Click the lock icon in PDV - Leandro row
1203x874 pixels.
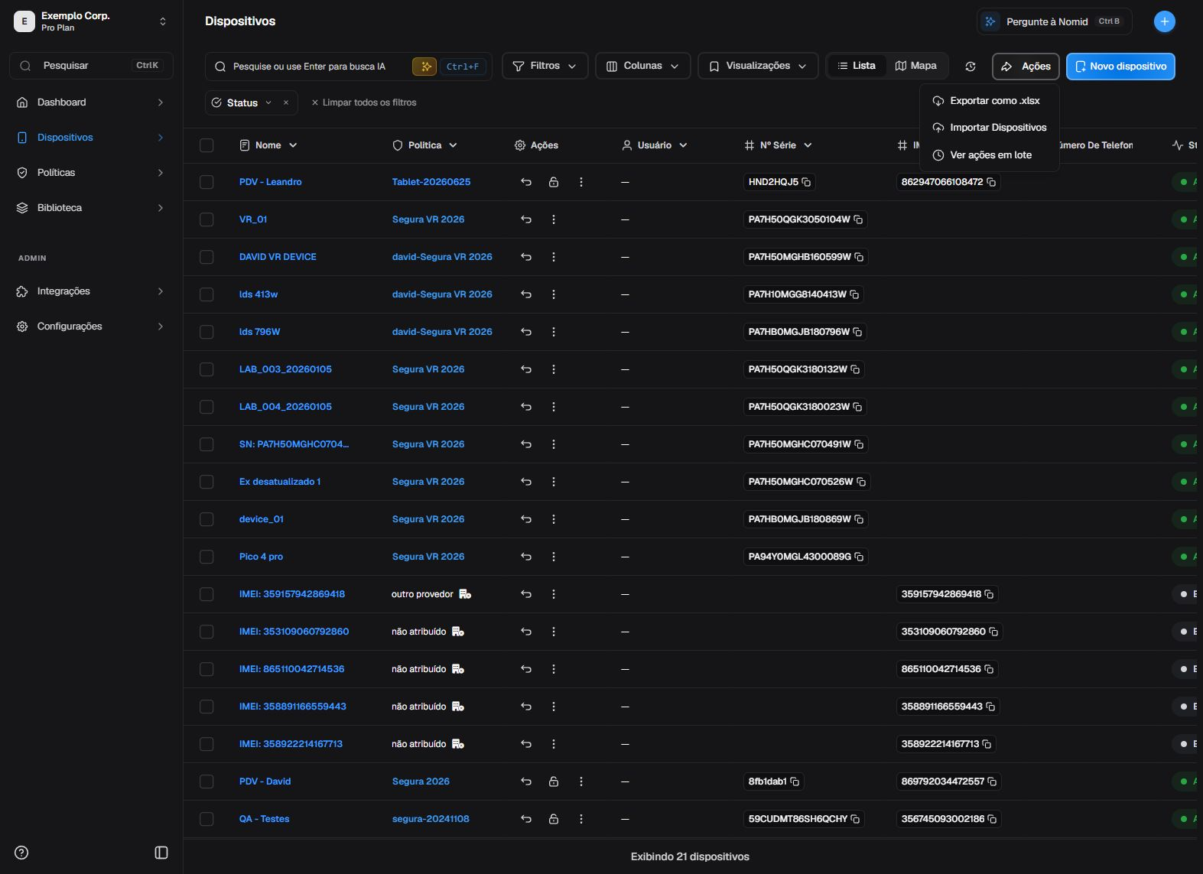point(554,182)
